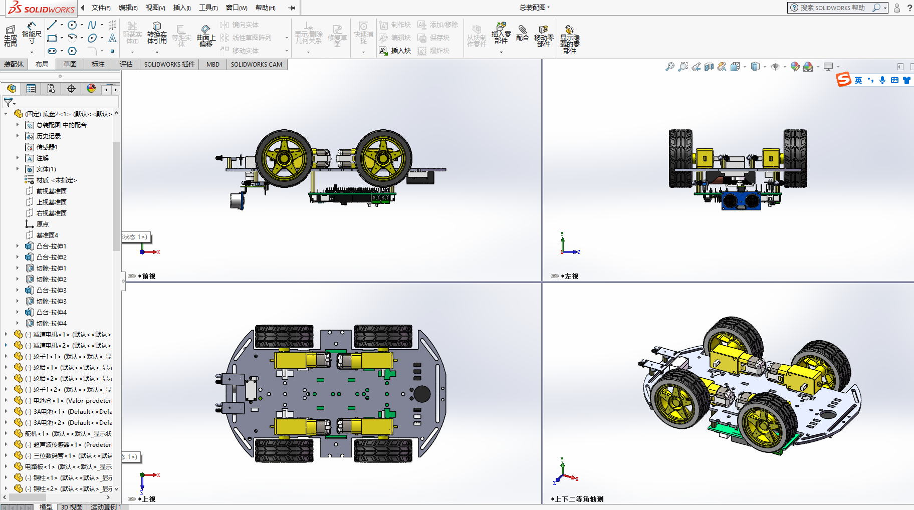Open the DisplayManager color-wheel tab

[x=91, y=89]
